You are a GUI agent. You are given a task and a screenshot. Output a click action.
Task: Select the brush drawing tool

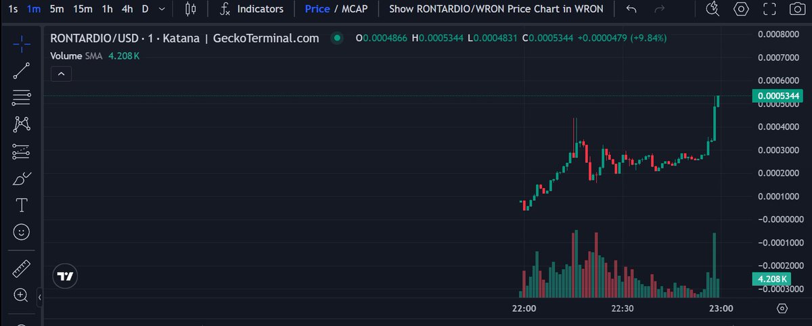coord(22,179)
